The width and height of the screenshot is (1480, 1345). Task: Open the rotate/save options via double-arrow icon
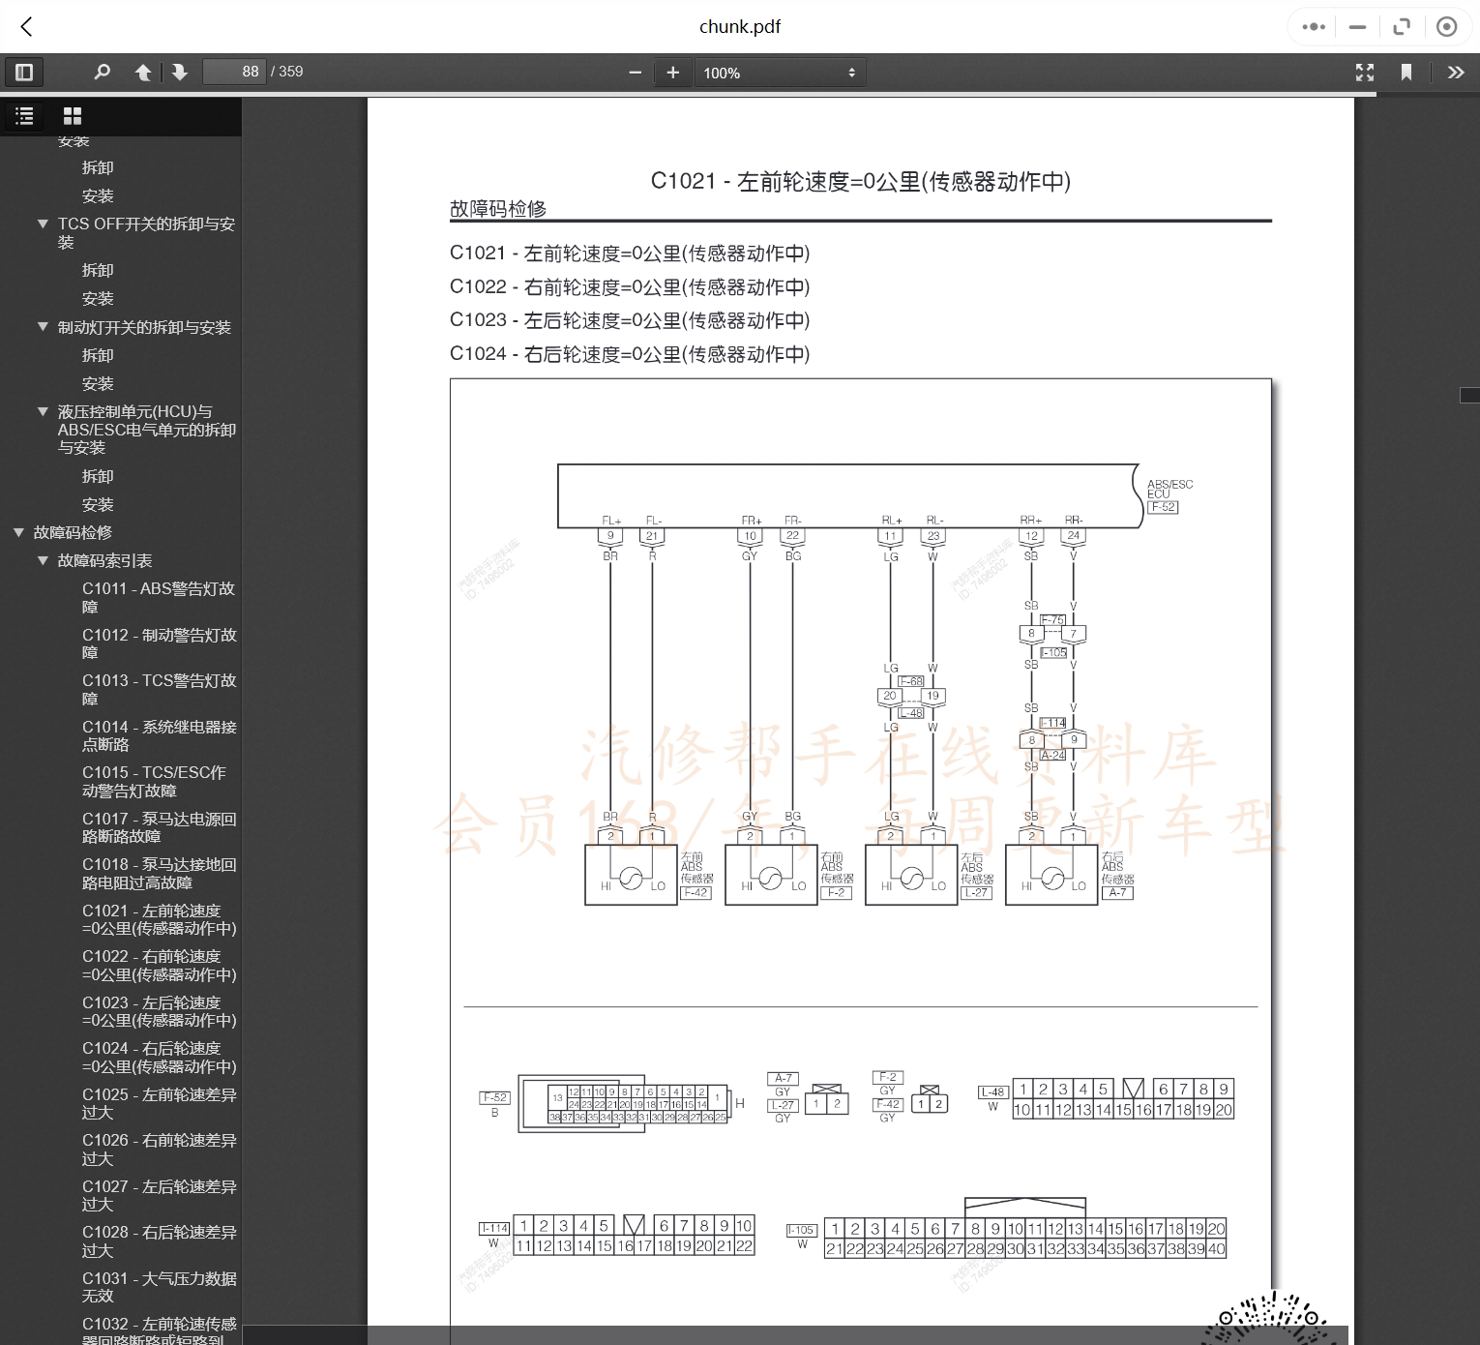[x=1454, y=72]
